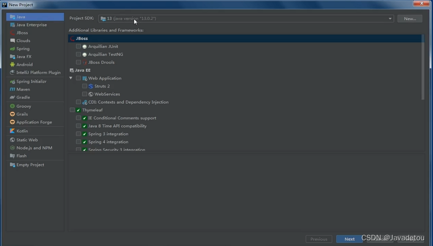Choose the Java Enterprise icon in sidebar
Viewport: 433px width, 246px height.
click(13, 25)
